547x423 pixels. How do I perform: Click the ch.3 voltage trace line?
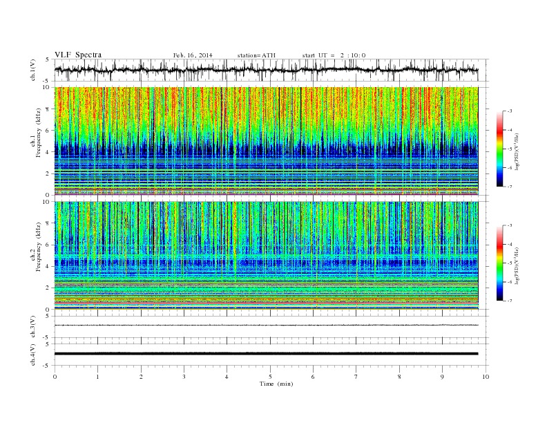pos(266,326)
